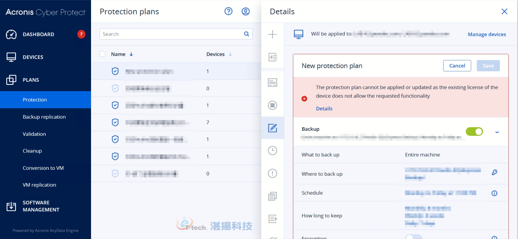Click the device monitor icon in Details
Image resolution: width=518 pixels, height=239 pixels.
298,34
